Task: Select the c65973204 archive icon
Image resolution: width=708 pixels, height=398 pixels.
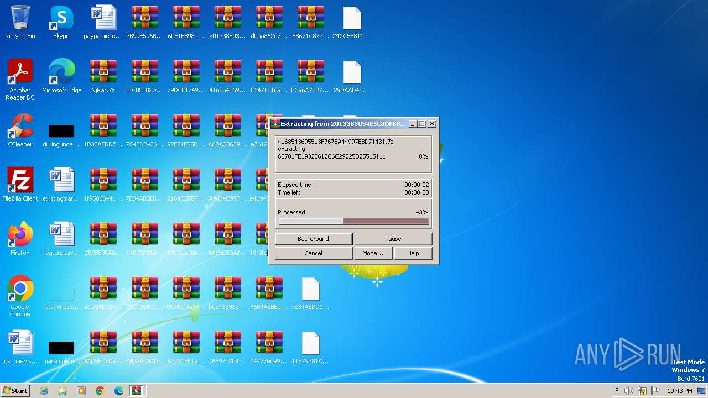Action: [x=227, y=347]
